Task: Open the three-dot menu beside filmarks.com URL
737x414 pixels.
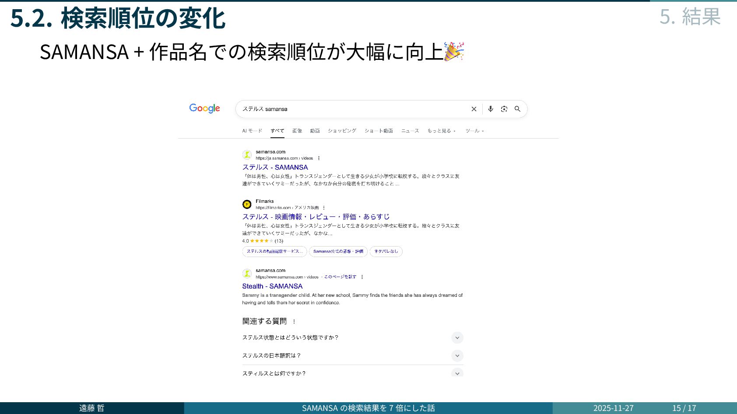Action: point(324,208)
